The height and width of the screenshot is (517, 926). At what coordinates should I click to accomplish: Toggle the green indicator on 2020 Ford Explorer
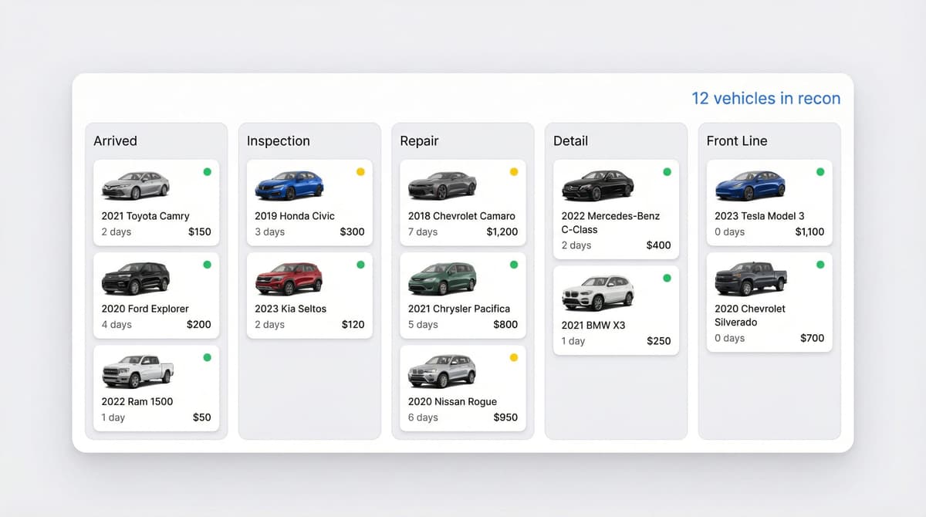click(206, 265)
